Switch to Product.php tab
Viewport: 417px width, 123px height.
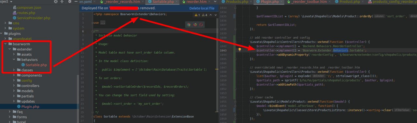click(350, 2)
